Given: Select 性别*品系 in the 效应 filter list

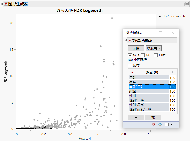Looking at the screenshot, I should click(x=152, y=105).
